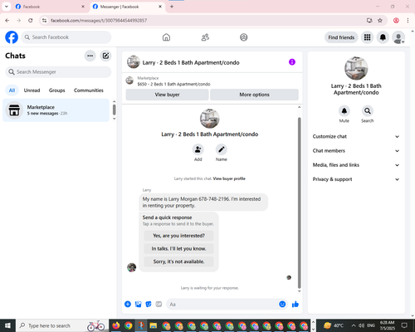Screen dimensions: 415x332
Task: Click the More options button
Action: 254,95
